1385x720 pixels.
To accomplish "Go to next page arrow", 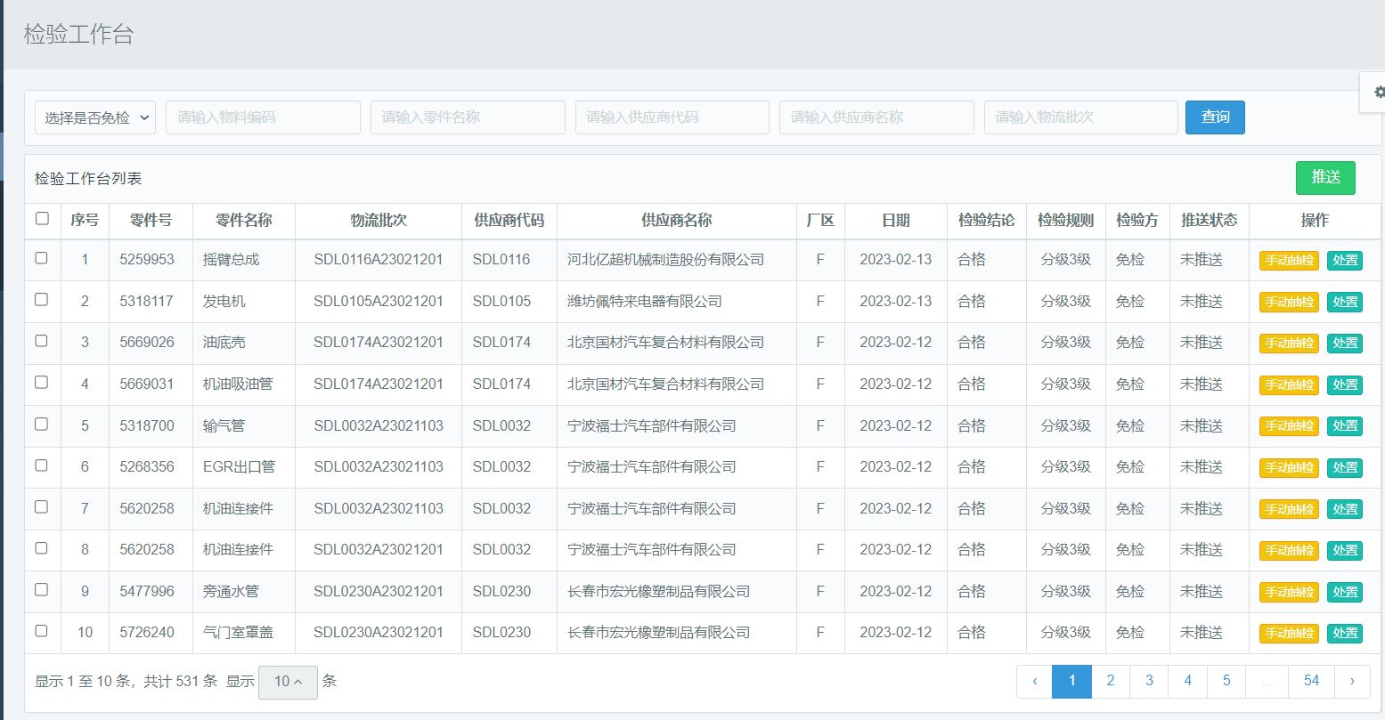I will click(1352, 681).
